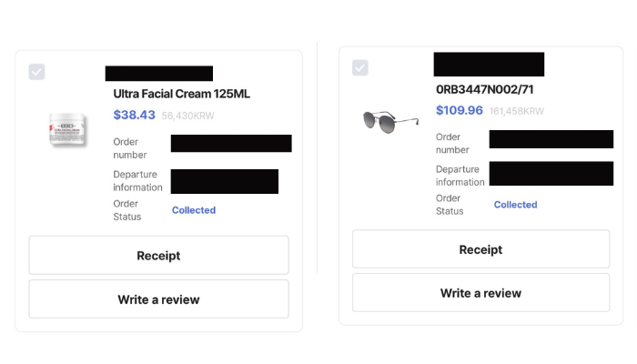Toggle the checkbox on the 0RB3447N002/71 sunglasses order
The width and height of the screenshot is (637, 364).
point(360,67)
